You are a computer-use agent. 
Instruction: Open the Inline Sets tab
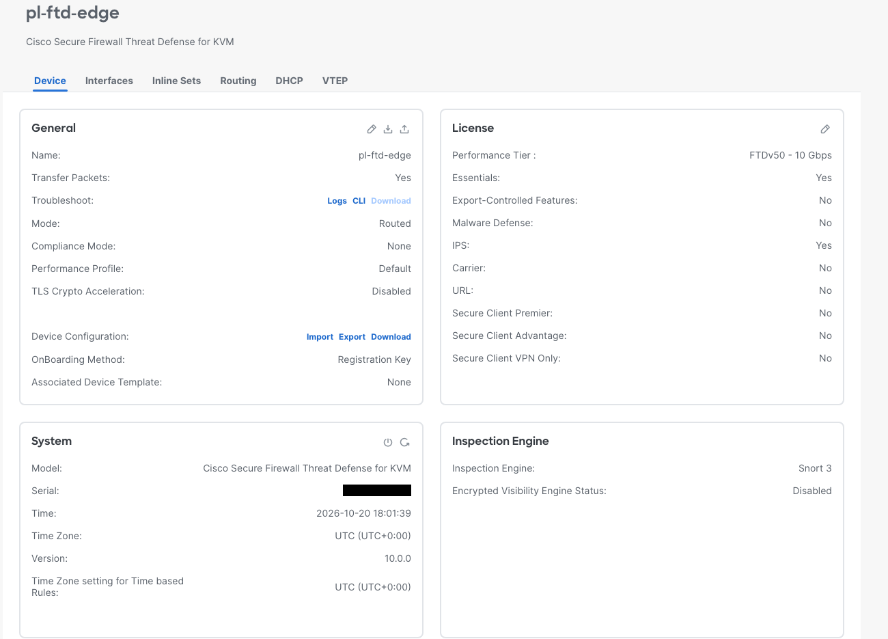(176, 81)
